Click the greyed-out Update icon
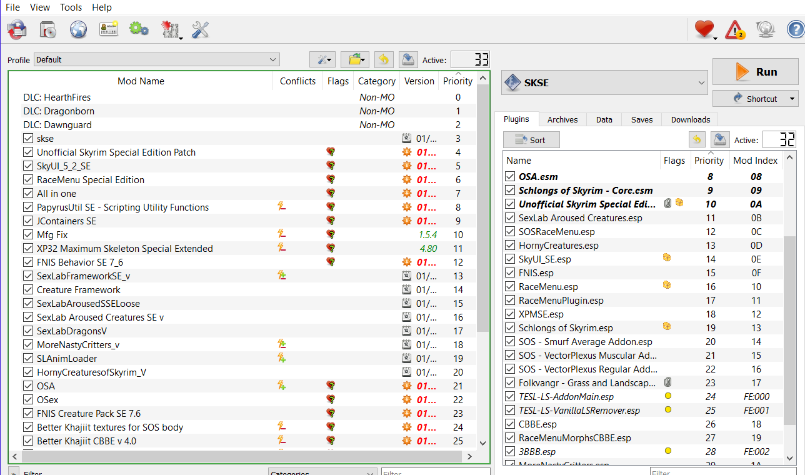The image size is (805, 475). 765,29
